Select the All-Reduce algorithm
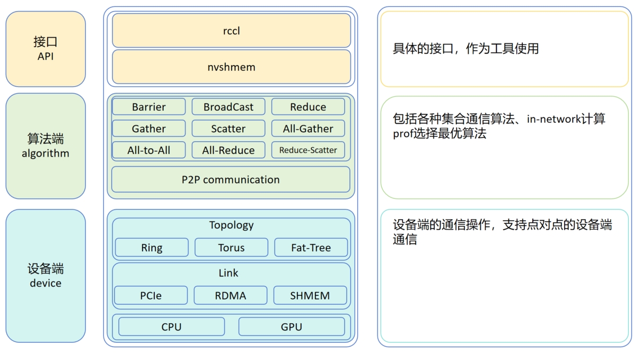641x354 pixels. coord(229,150)
